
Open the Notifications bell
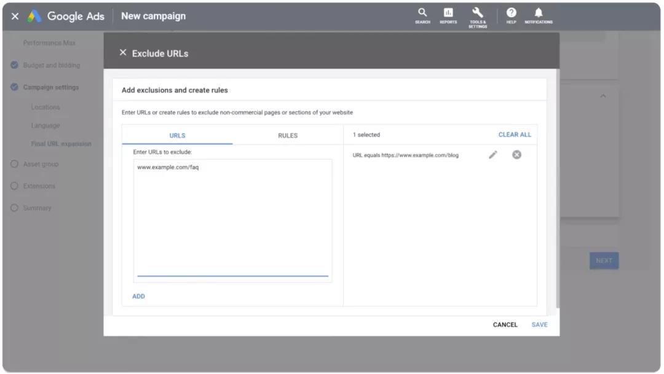click(538, 15)
